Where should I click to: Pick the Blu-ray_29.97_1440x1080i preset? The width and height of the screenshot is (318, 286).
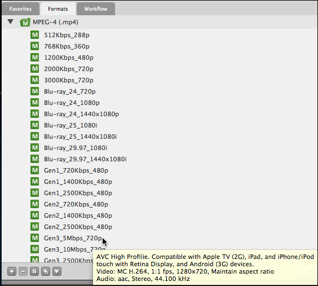pos(85,159)
